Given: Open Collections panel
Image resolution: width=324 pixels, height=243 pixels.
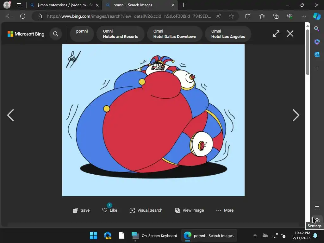Looking at the screenshot, I should point(276,16).
